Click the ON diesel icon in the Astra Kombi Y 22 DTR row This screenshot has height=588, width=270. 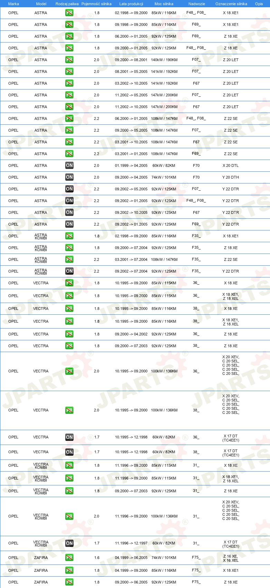69,271
